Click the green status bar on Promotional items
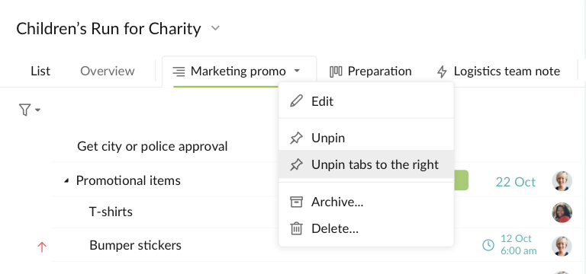The height and width of the screenshot is (274, 586). 461,180
